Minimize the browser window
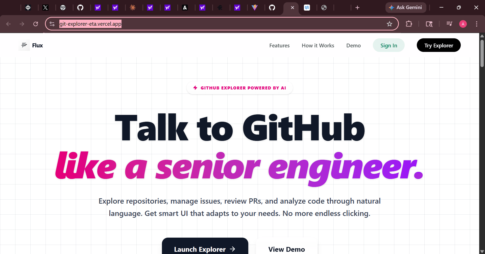The image size is (485, 254). 442,8
